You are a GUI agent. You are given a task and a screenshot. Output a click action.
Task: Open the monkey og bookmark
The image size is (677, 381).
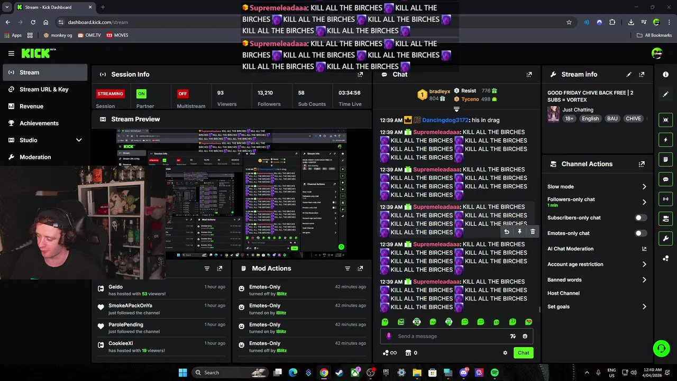pos(58,35)
